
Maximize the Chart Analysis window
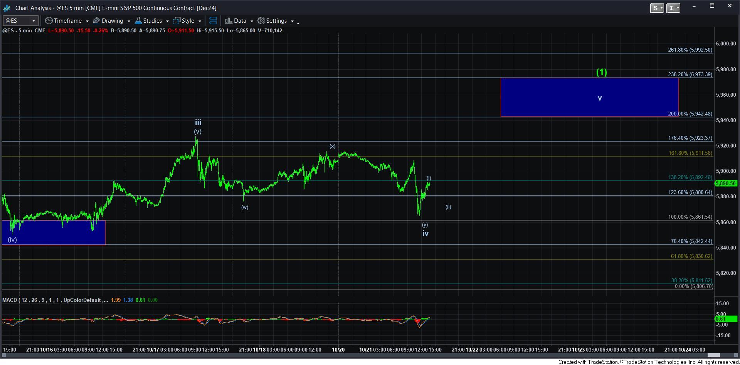[712, 6]
